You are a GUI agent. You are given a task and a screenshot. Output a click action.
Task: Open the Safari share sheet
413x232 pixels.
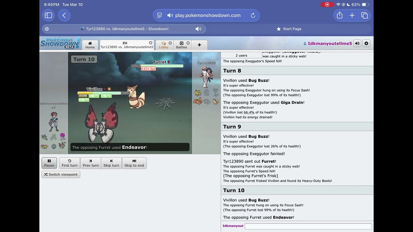(339, 15)
